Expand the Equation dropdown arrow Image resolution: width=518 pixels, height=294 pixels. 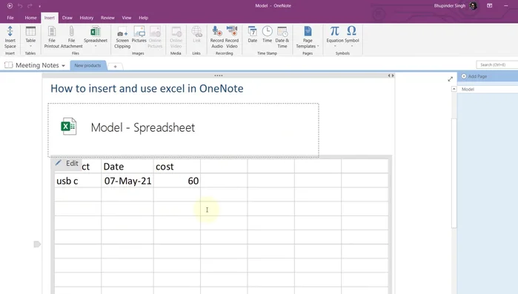[x=335, y=46]
